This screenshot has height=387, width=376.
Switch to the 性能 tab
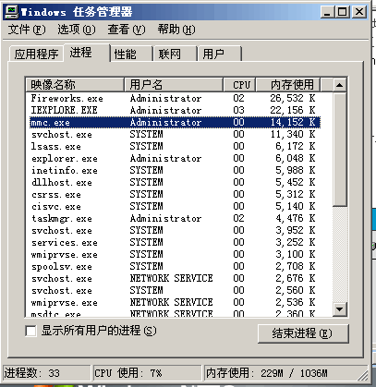pos(131,54)
